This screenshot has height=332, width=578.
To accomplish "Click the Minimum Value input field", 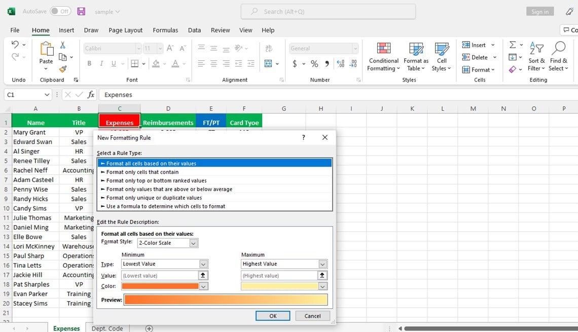I will (160, 275).
